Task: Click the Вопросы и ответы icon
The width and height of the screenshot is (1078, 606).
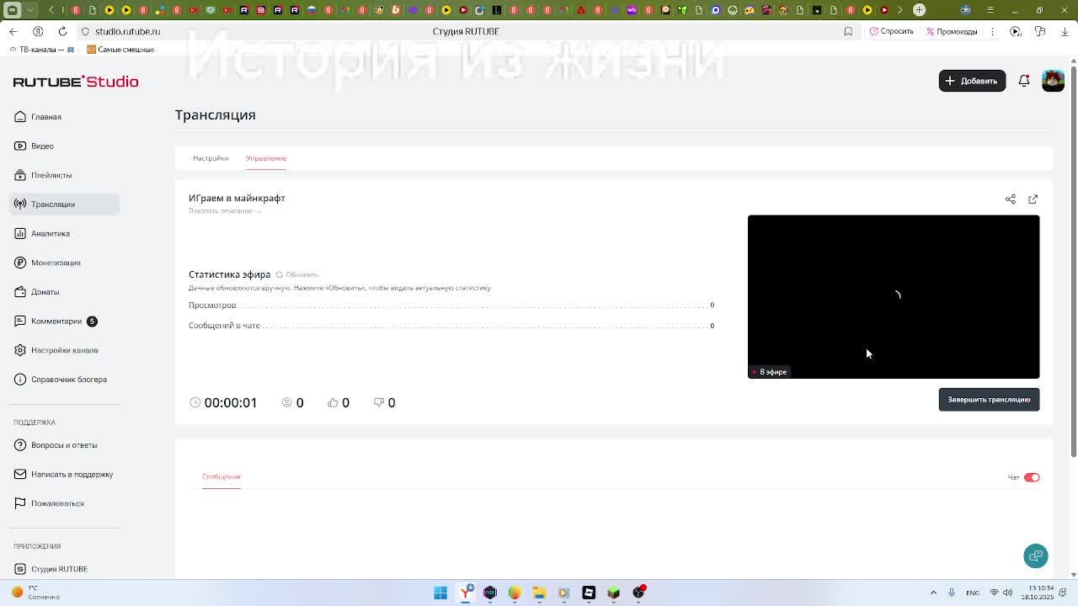Action: [x=20, y=445]
